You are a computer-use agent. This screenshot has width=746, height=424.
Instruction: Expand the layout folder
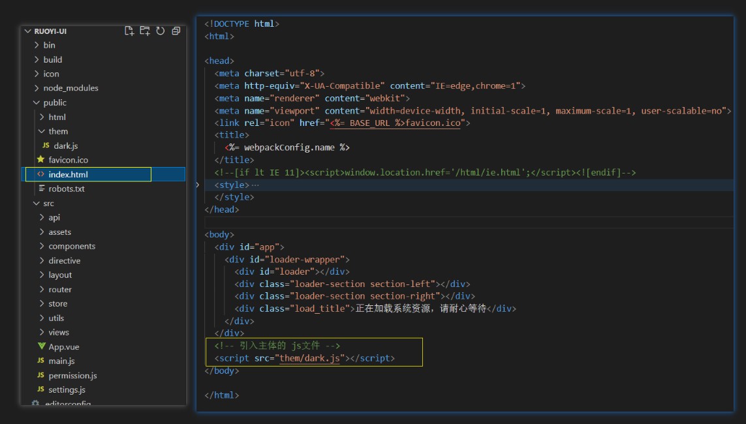[x=42, y=275]
